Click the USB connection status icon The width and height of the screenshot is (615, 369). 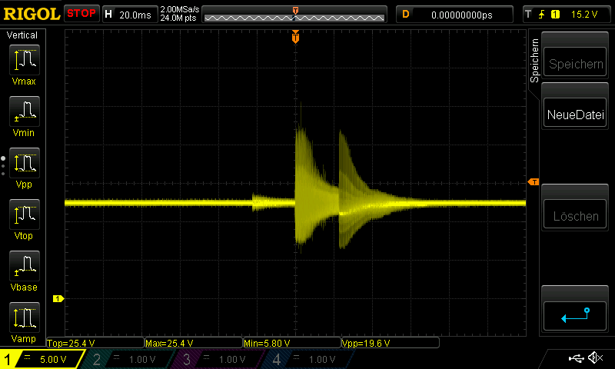coord(577,358)
